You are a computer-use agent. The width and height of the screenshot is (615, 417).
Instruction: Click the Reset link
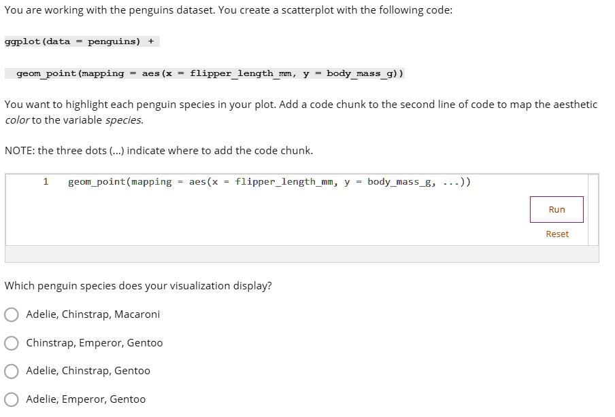556,234
